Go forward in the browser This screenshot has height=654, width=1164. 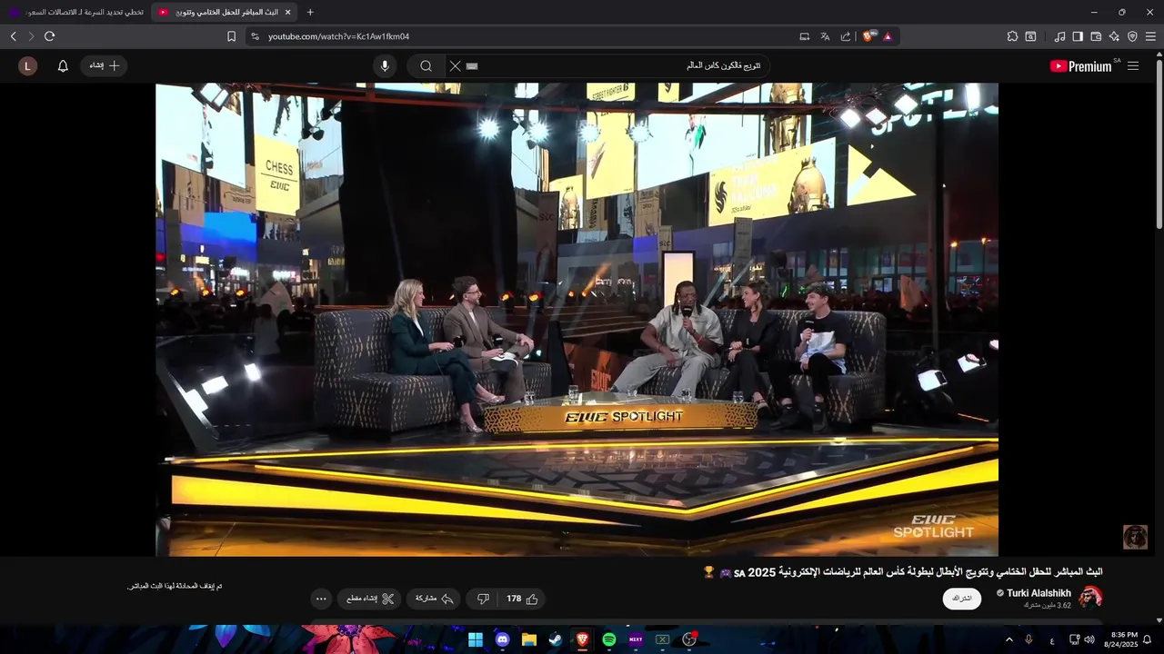31,36
